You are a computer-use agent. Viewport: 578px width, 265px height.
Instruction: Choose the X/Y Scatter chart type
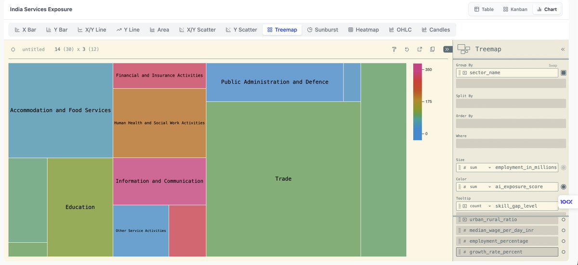tap(197, 30)
